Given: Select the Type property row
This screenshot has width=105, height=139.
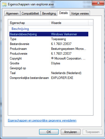Looking at the screenshot, I should [49, 39].
